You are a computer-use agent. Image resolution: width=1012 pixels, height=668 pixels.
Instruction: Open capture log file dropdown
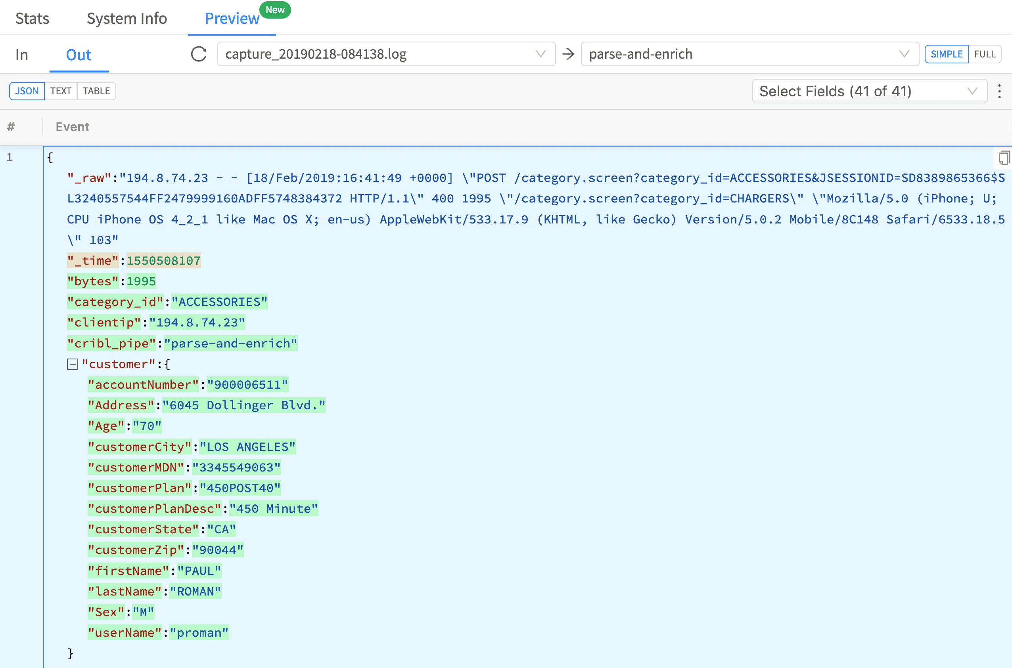(386, 54)
